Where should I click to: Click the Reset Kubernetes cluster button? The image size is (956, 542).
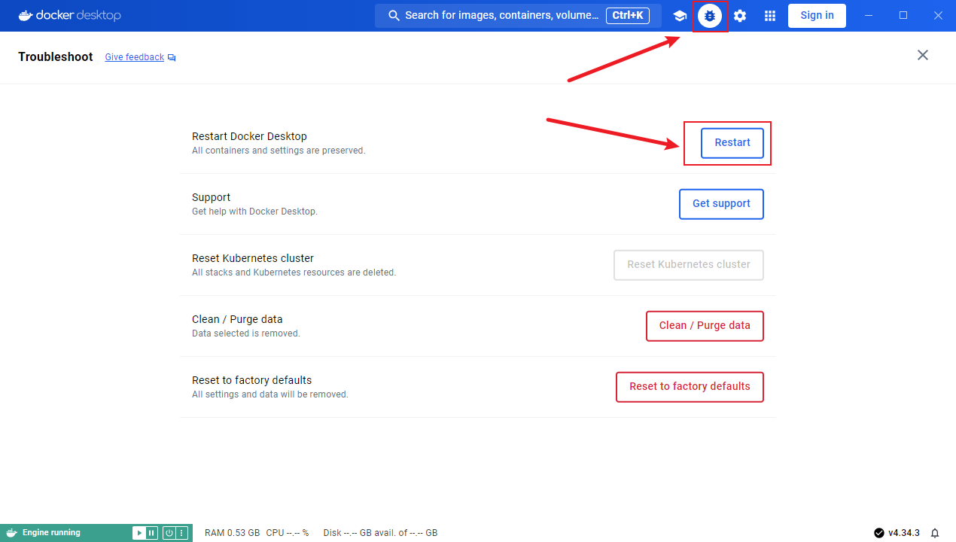coord(689,265)
